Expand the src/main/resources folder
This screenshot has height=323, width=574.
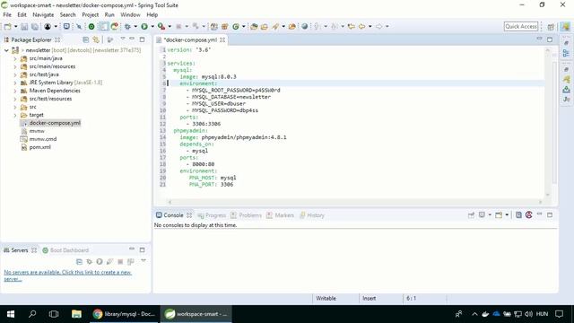tap(15, 66)
